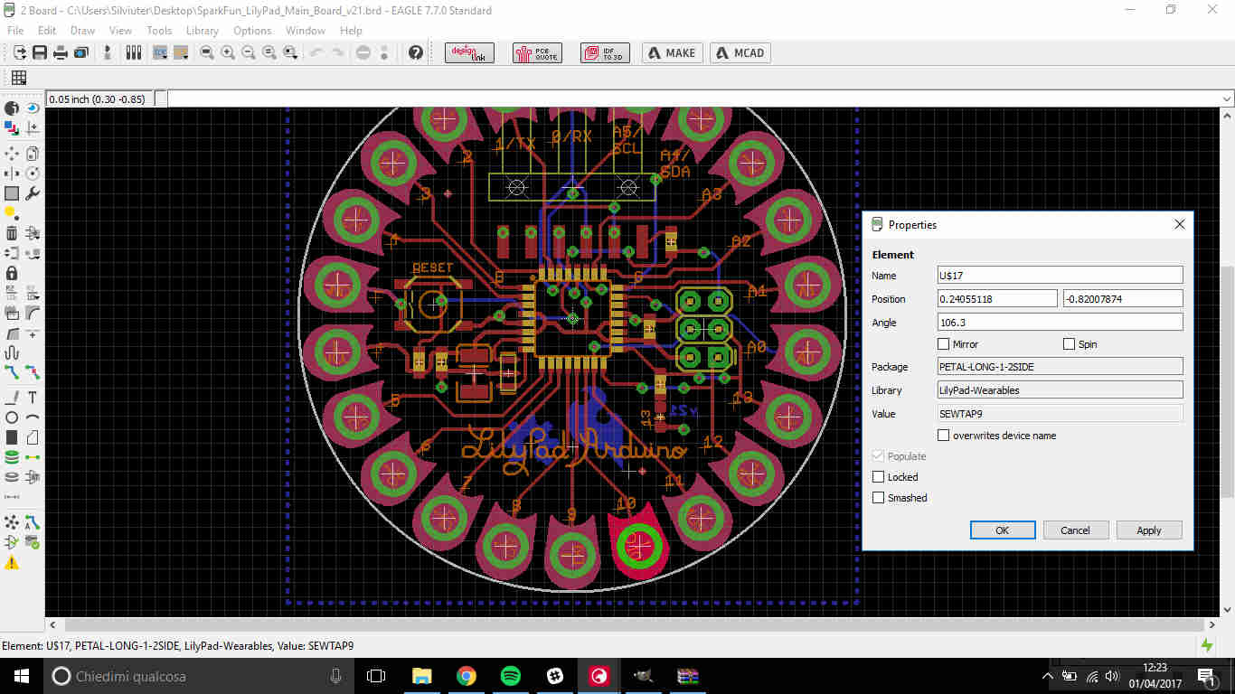Click the PCB Quote button
Screen dimensions: 1235x694
click(x=537, y=52)
